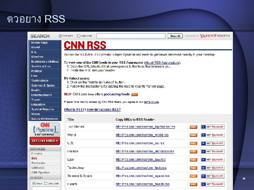Click XML icon for Law feed
The width and height of the screenshot is (254, 190).
193,160
